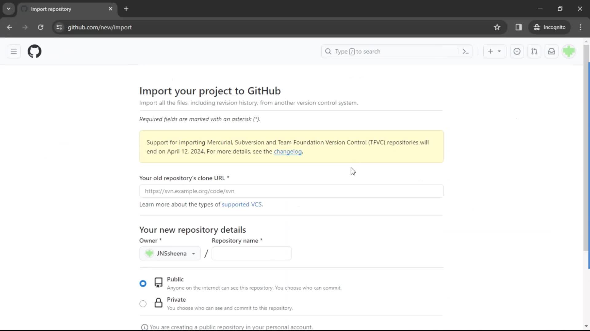This screenshot has width=590, height=331.
Task: Expand the Owner dropdown for JNSsheena
Action: click(x=169, y=253)
